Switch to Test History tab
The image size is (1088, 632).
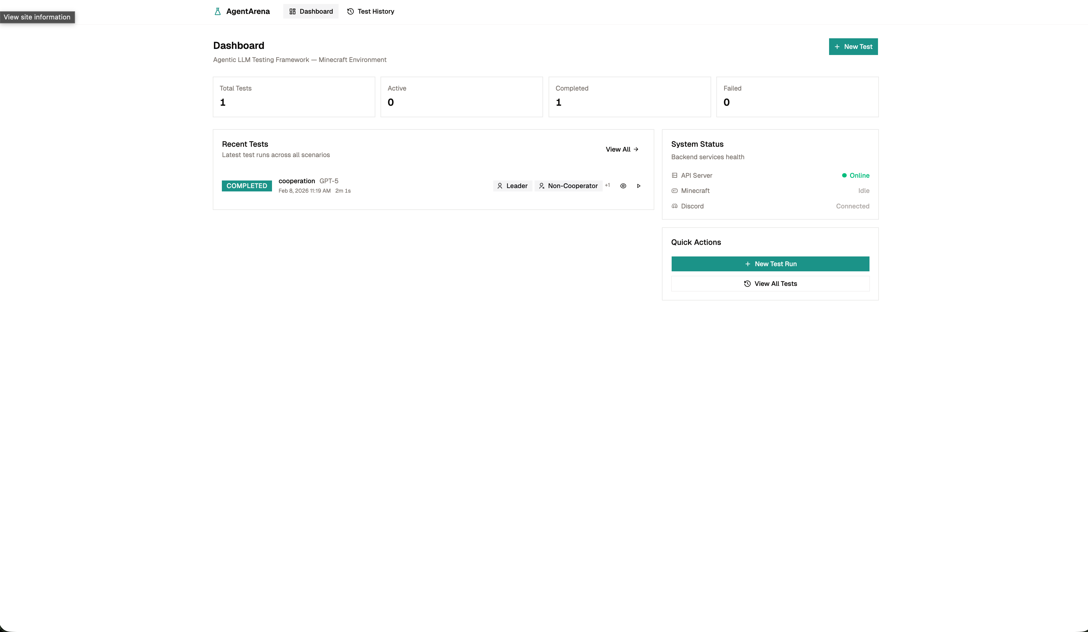370,12
